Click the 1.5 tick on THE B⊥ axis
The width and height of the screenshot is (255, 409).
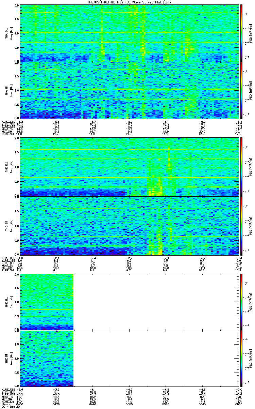pyautogui.click(x=16, y=287)
